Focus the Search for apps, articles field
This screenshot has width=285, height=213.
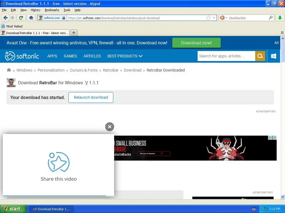[x=226, y=56]
